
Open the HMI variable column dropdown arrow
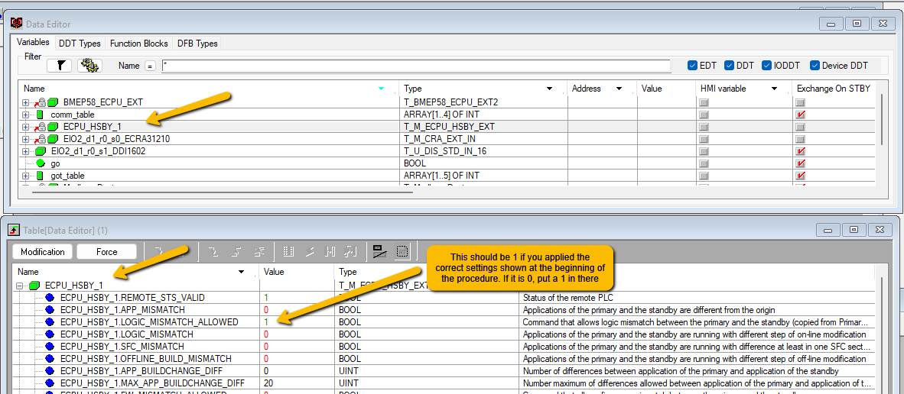pyautogui.click(x=775, y=89)
